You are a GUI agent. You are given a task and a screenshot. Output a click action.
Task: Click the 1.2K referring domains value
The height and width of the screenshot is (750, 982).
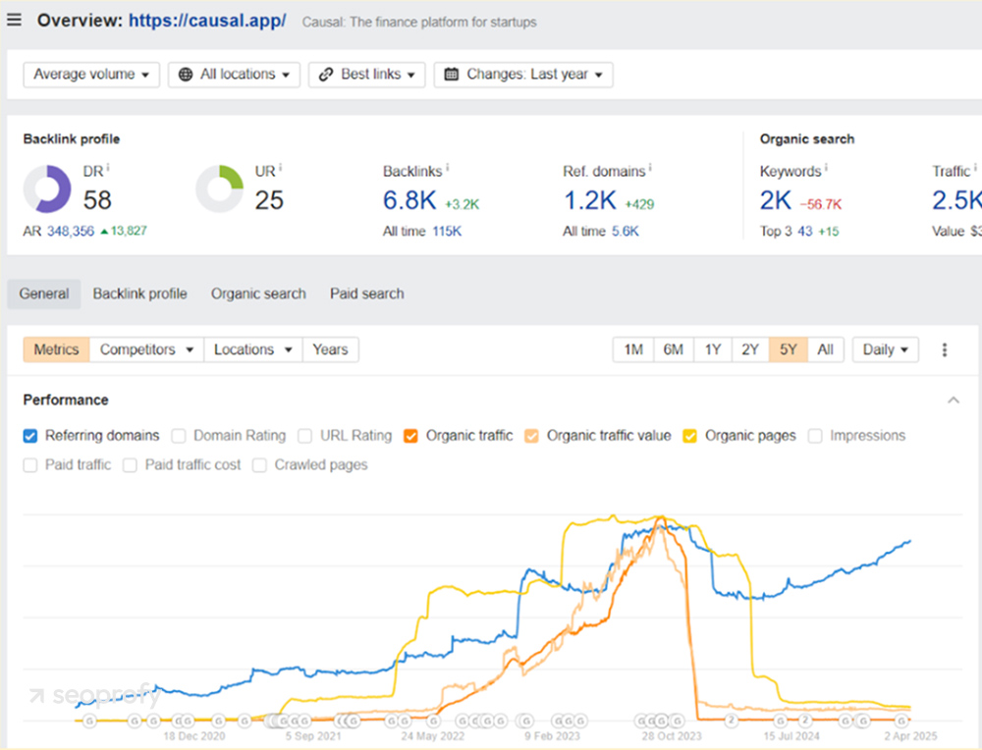pyautogui.click(x=590, y=200)
